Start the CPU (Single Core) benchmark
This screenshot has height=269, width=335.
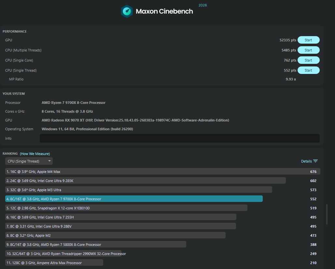[308, 60]
